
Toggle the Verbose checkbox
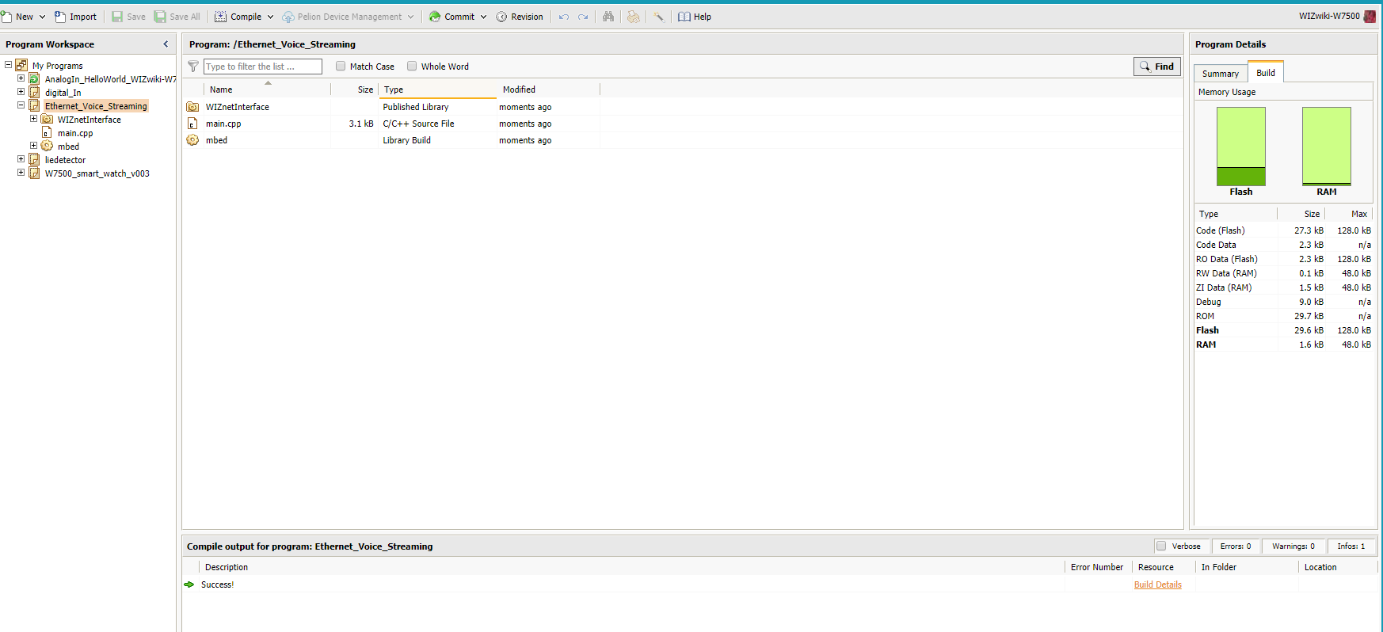(x=1161, y=546)
